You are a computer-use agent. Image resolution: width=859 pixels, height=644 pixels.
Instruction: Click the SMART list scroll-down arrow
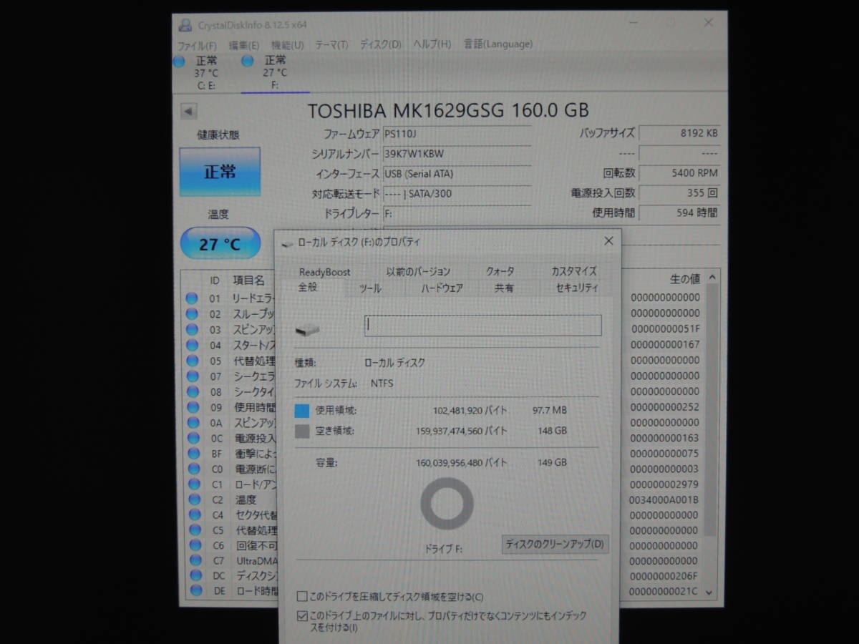tap(709, 592)
